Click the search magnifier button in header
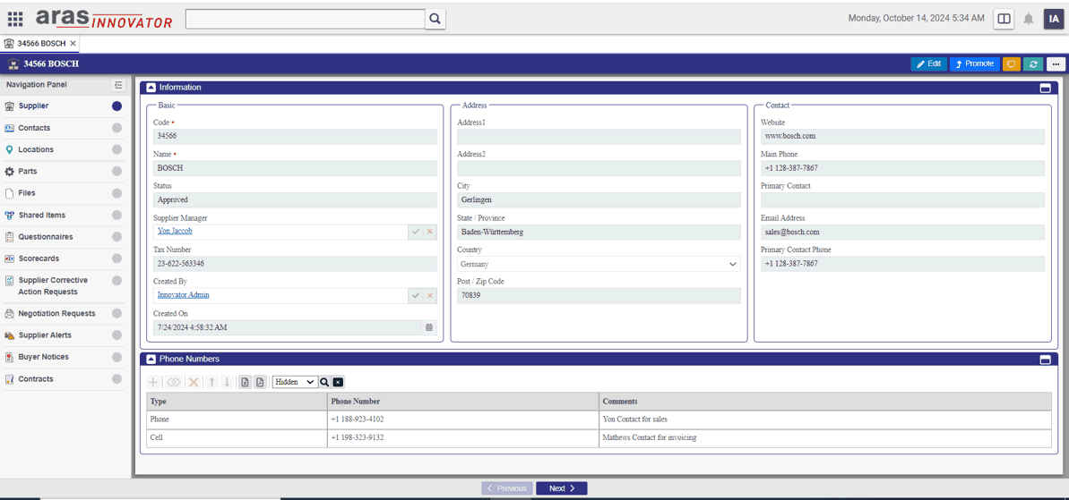The image size is (1069, 500). tap(435, 19)
